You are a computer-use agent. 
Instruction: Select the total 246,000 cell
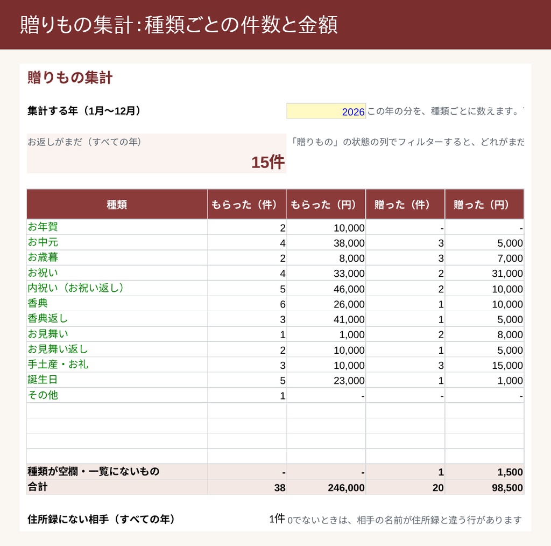pyautogui.click(x=326, y=487)
